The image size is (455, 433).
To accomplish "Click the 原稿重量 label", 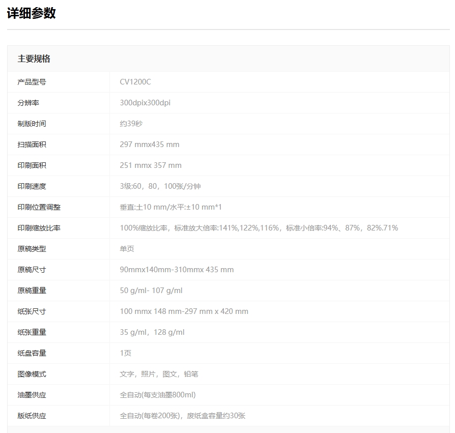I will (32, 291).
